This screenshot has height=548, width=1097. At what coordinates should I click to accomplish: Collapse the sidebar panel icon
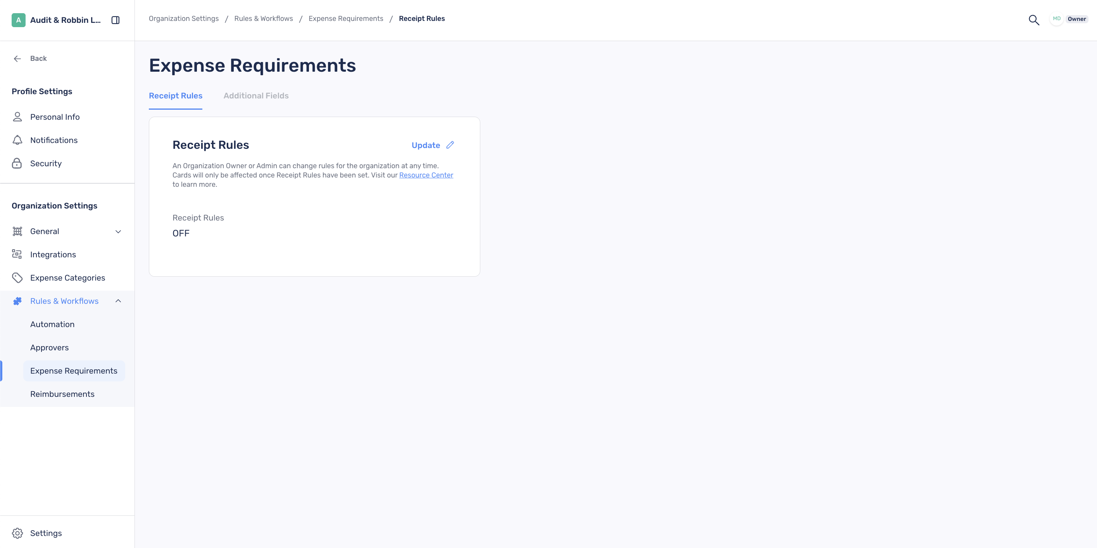[116, 20]
